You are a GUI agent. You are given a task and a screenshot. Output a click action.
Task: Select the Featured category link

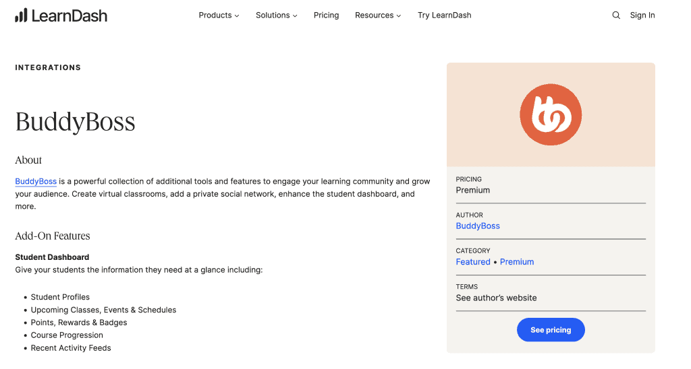click(x=473, y=262)
